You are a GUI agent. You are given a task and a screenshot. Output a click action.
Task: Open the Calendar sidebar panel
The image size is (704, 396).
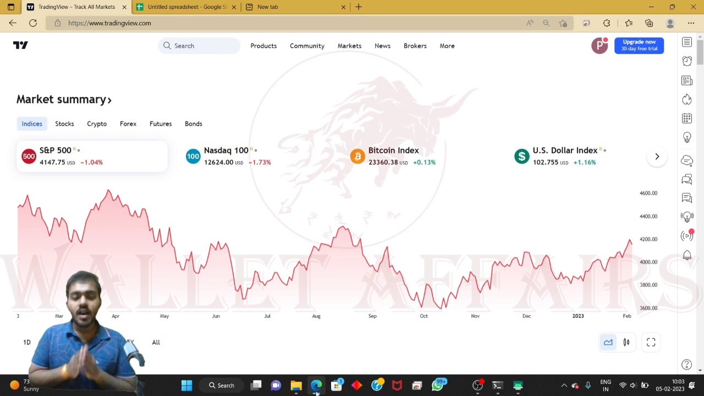tap(687, 118)
